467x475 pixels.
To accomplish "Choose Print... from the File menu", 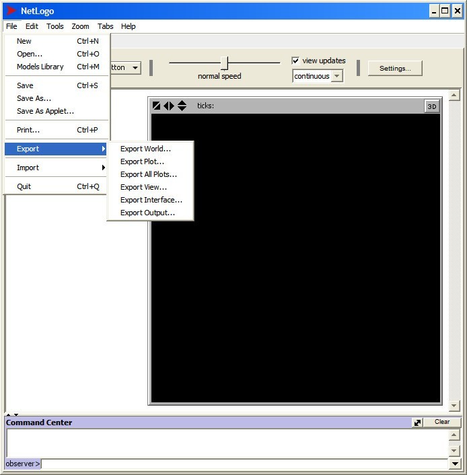I will (57, 130).
